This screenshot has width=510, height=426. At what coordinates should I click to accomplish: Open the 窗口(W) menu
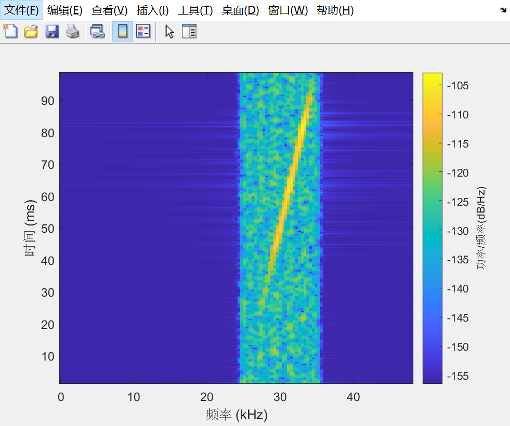288,10
